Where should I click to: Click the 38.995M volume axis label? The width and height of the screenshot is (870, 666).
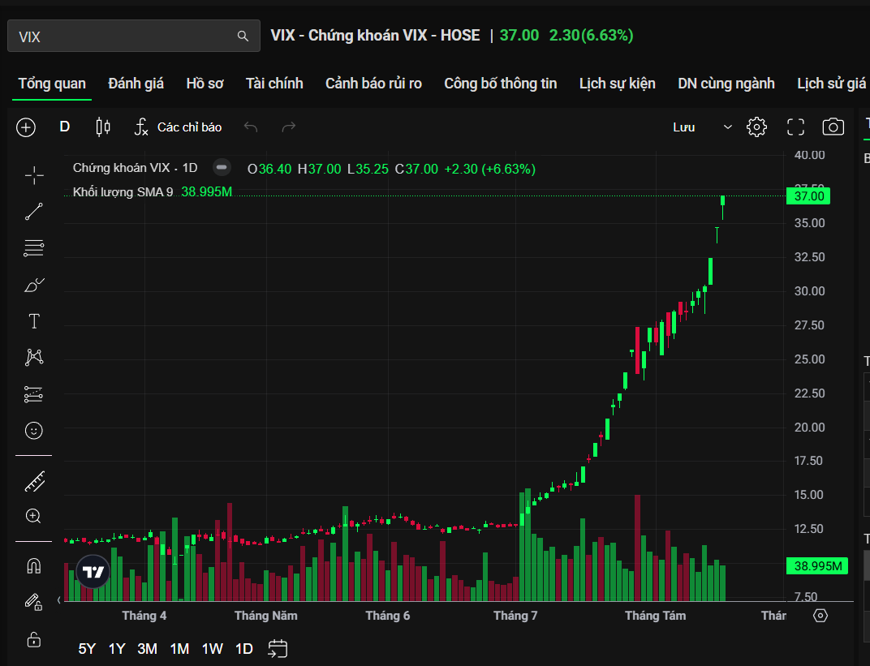coord(817,566)
